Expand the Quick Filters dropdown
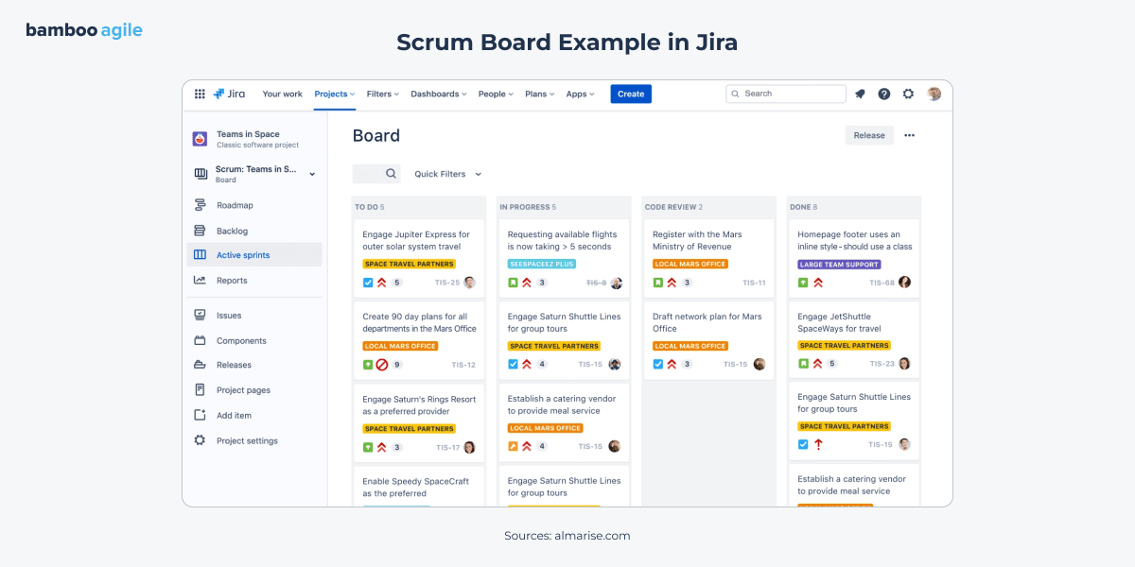Image resolution: width=1135 pixels, height=567 pixels. click(447, 174)
